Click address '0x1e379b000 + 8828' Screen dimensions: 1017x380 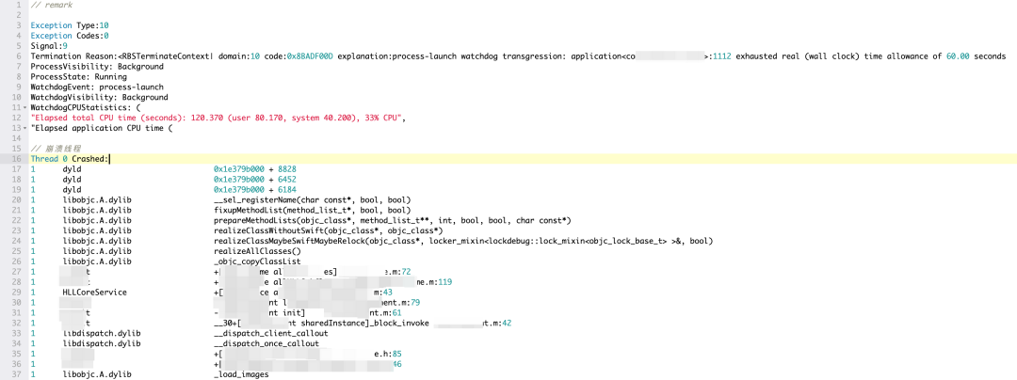255,169
